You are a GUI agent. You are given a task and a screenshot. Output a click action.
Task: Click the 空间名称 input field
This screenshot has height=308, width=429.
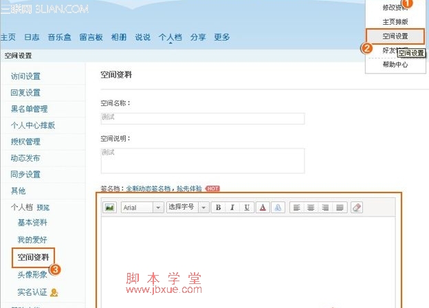pyautogui.click(x=203, y=118)
